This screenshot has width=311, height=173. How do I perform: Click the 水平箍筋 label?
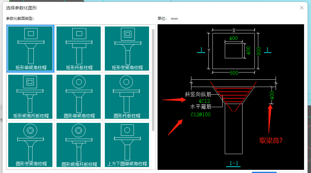coord(201,107)
